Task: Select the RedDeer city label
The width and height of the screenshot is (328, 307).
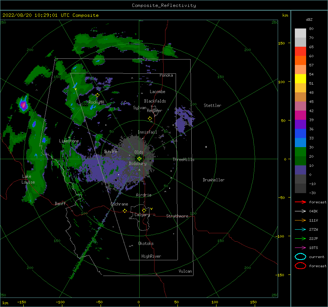Action: 155,111
